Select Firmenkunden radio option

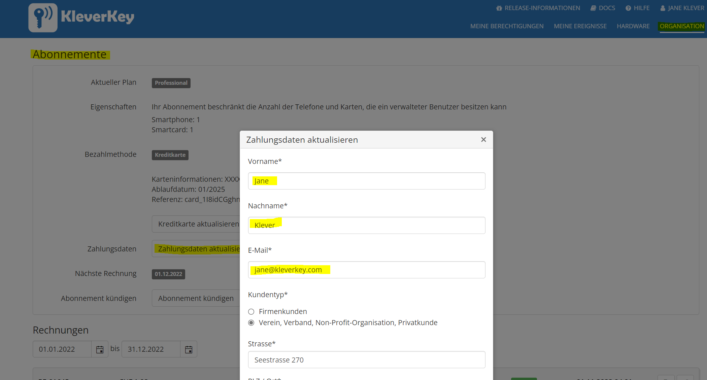251,312
